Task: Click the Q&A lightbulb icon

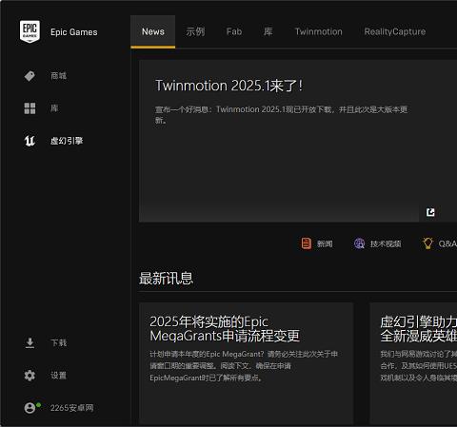Action: [427, 243]
